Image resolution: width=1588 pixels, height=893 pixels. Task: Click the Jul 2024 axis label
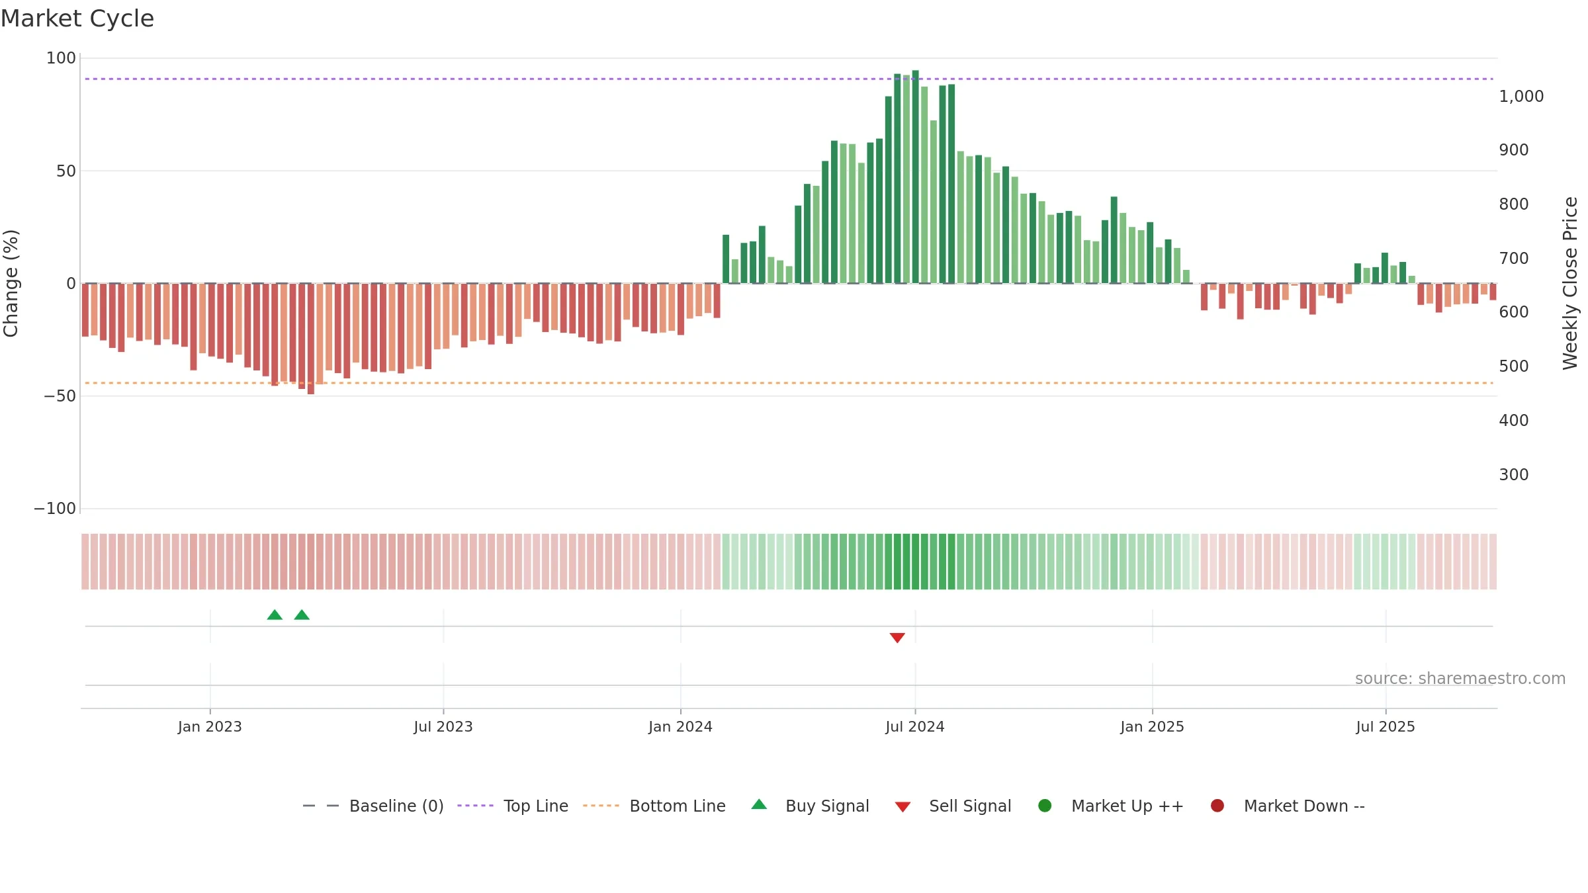915,727
